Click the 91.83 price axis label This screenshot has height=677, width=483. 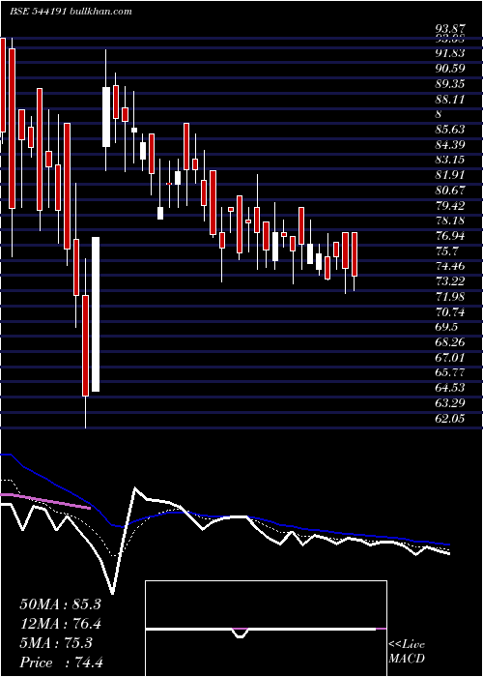point(450,53)
